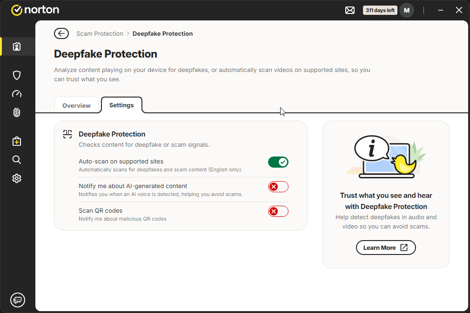This screenshot has width=470, height=313.
Task: Click the 'Notify me about AI-generated content' label
Action: point(133,186)
